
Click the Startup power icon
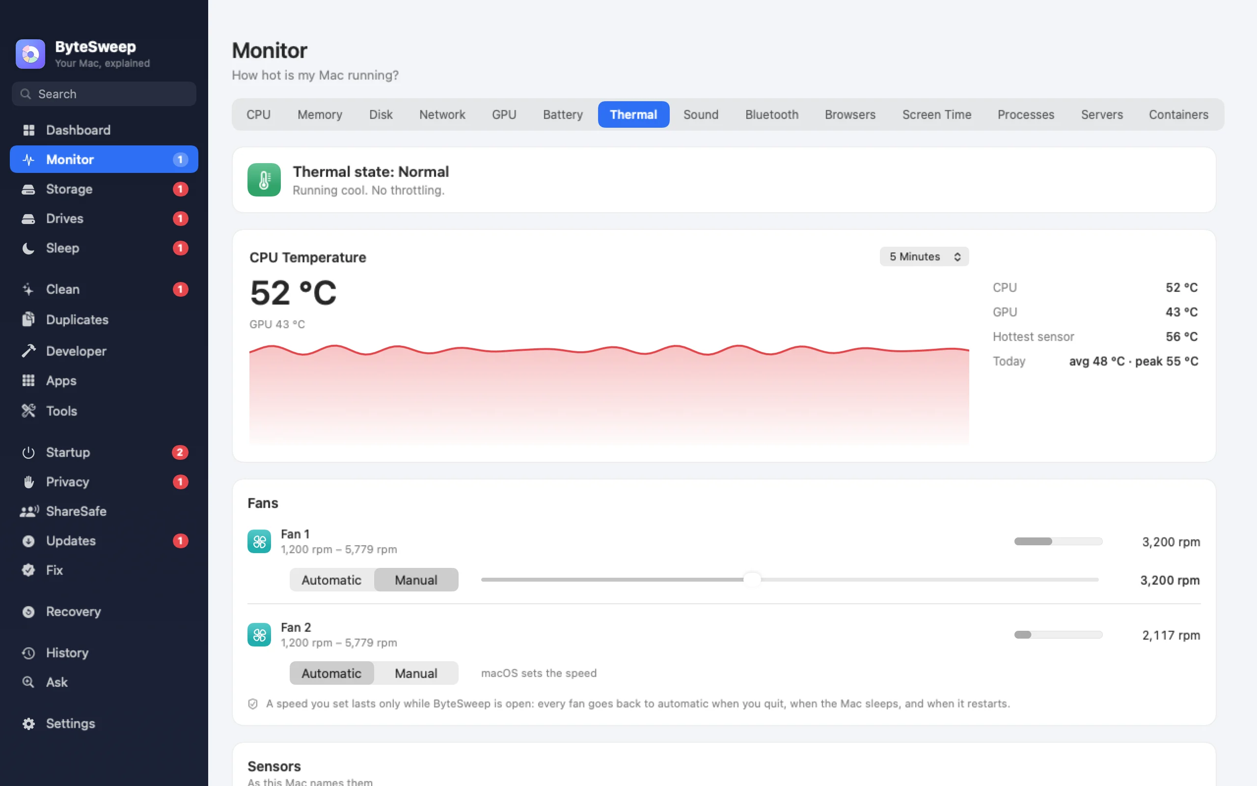tap(28, 453)
